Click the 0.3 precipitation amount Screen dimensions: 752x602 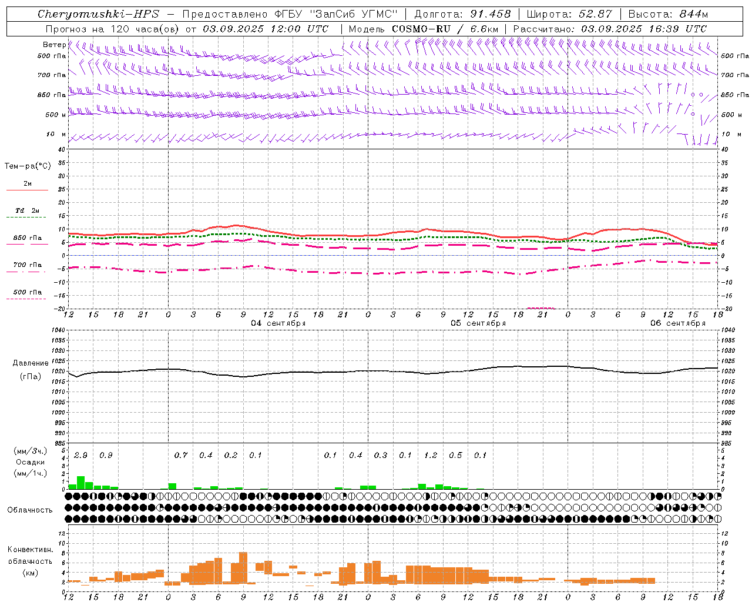381,455
